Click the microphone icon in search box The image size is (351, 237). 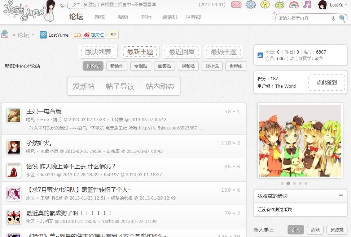point(333,18)
